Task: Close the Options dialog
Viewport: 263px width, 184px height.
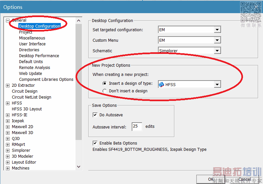Action: [x=256, y=7]
